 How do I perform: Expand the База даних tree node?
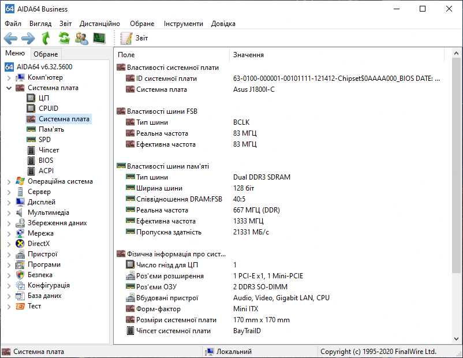point(9,296)
